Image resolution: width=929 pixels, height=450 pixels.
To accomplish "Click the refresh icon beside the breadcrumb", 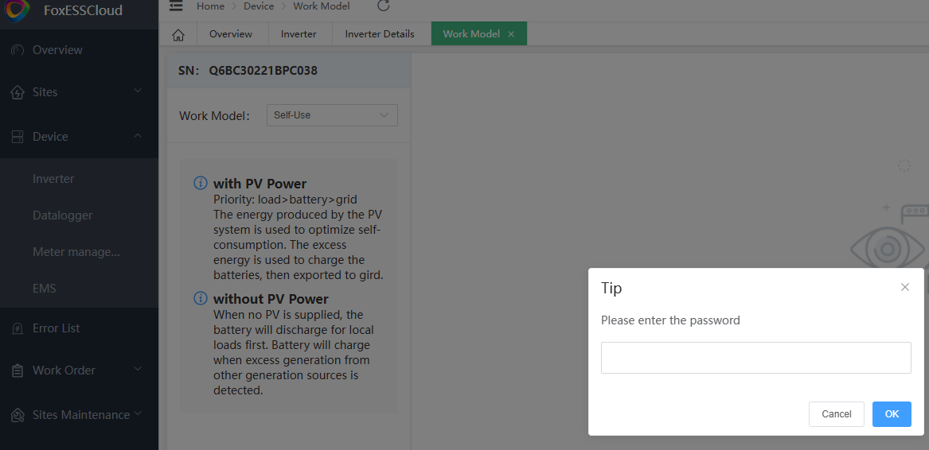I will [x=383, y=6].
